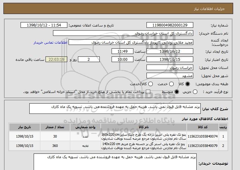Click the buyer organization name field

point(123,33)
